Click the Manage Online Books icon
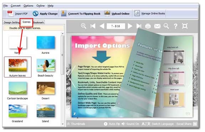205x132 pixels. click(x=137, y=13)
